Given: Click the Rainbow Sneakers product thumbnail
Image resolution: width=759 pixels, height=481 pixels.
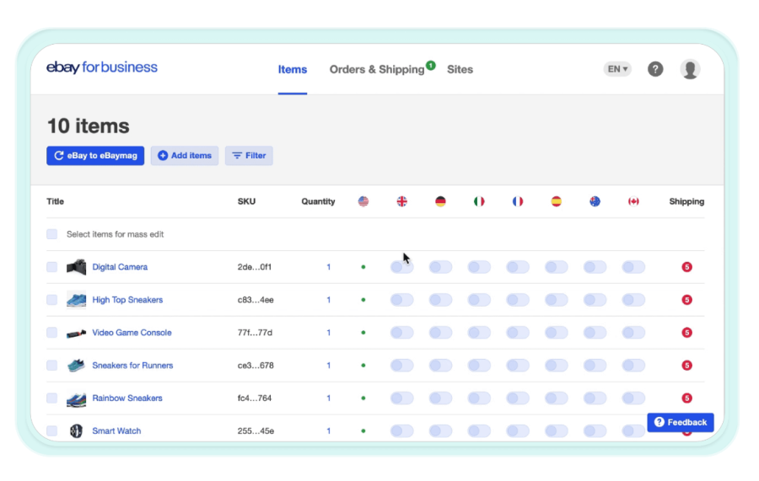Looking at the screenshot, I should [x=76, y=398].
